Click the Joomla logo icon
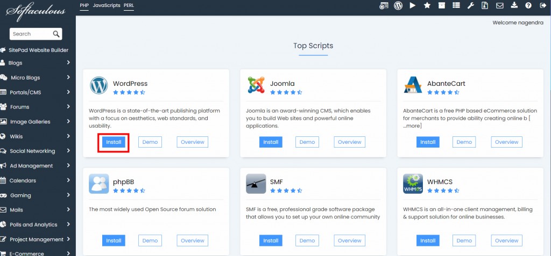This screenshot has width=551, height=256. [x=256, y=85]
